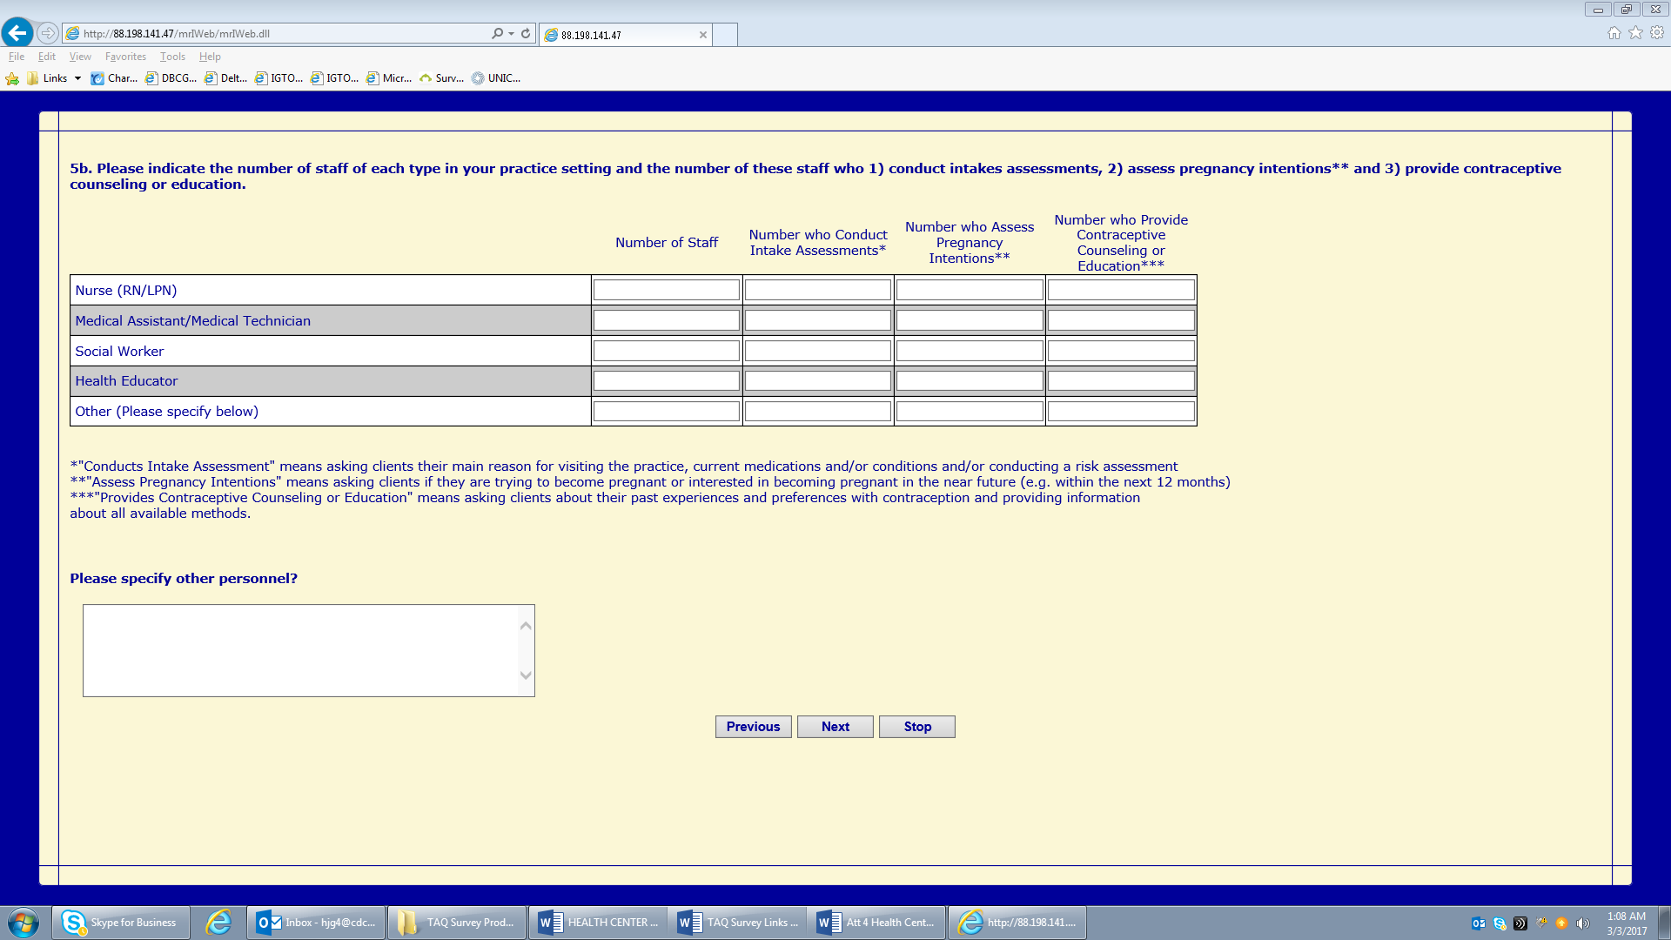The height and width of the screenshot is (940, 1671).
Task: Expand the address bar search dropdown arrow
Action: click(511, 33)
